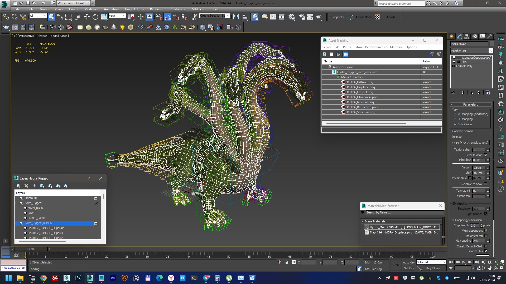Toggle the VRayDisplacementMod lightbulb on/off
The image size is (506, 284).
click(454, 57)
